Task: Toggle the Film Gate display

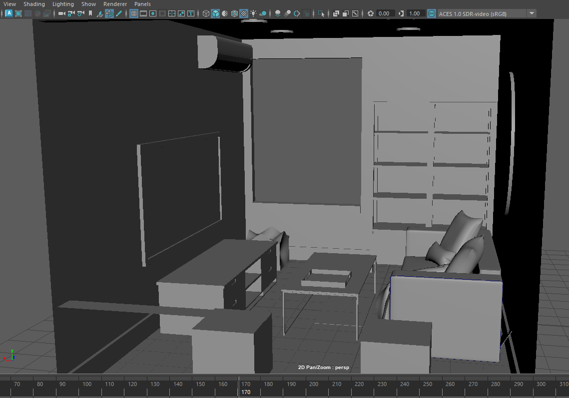Action: 143,13
